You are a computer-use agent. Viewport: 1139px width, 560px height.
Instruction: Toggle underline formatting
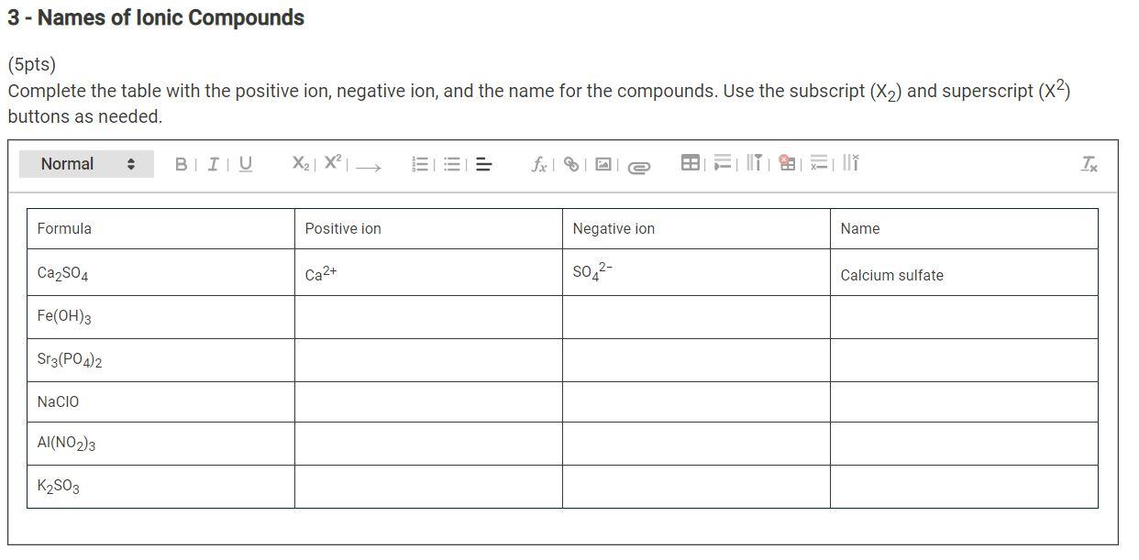pyautogui.click(x=243, y=163)
